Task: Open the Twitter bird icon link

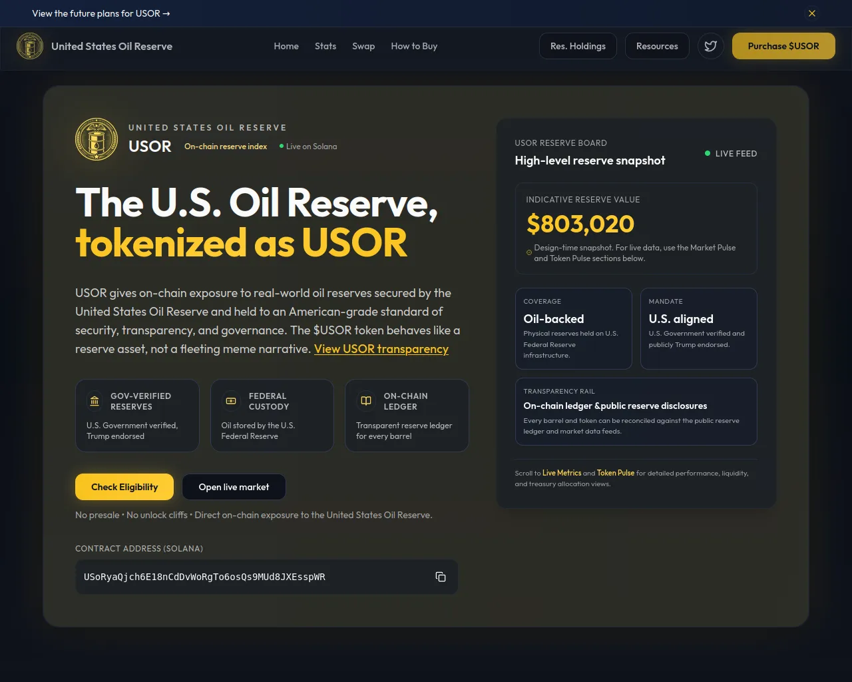Action: 711,46
